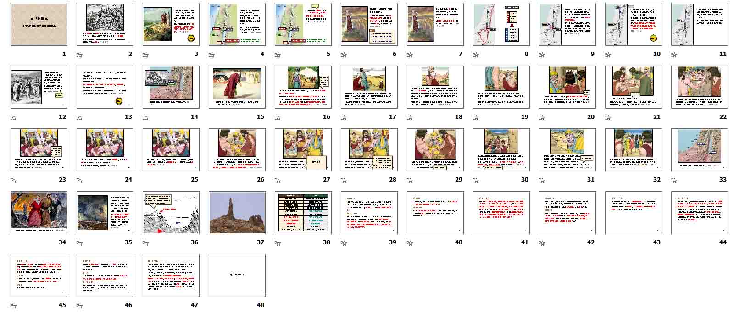Select slide 36 with the cross-section diagram

click(171, 213)
